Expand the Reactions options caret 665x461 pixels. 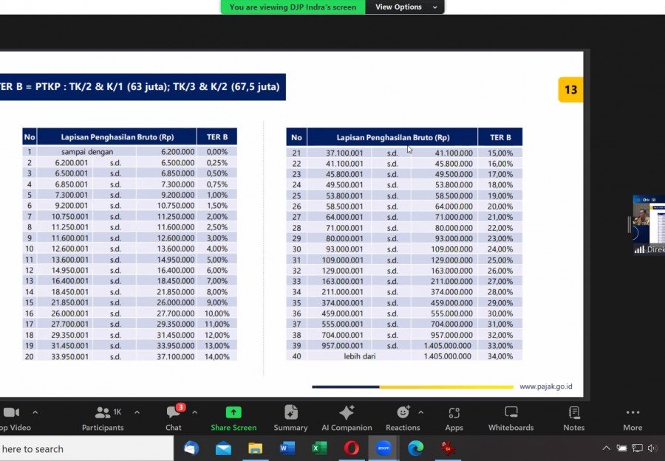click(421, 412)
